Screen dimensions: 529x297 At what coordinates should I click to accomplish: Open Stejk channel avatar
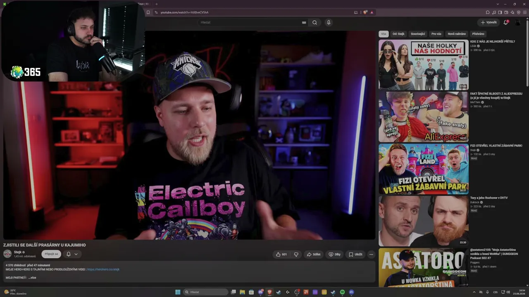7,254
